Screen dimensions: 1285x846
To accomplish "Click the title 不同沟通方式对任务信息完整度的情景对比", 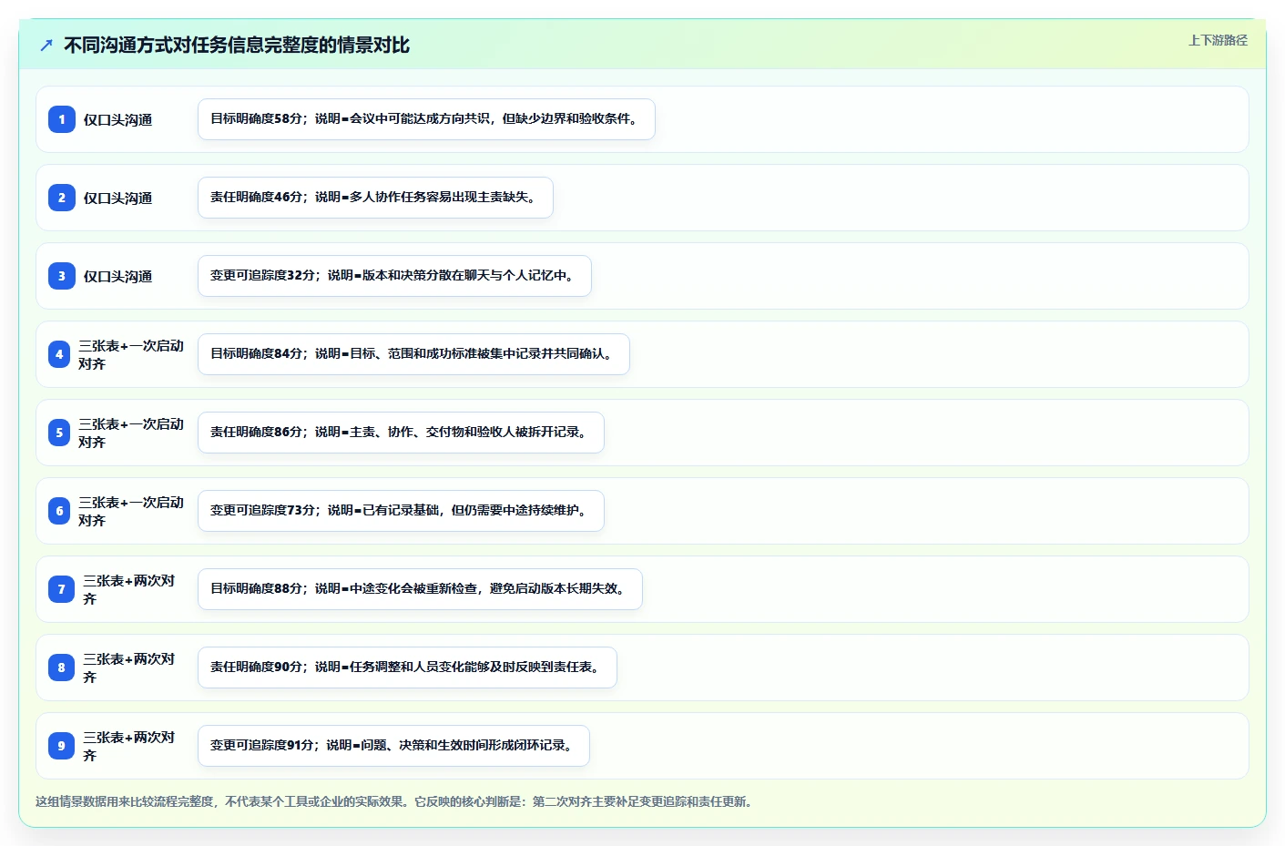I will click(237, 45).
